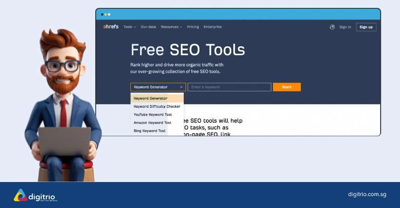
Task: Choose Keyword Difficulty Checker option
Action: 157,107
